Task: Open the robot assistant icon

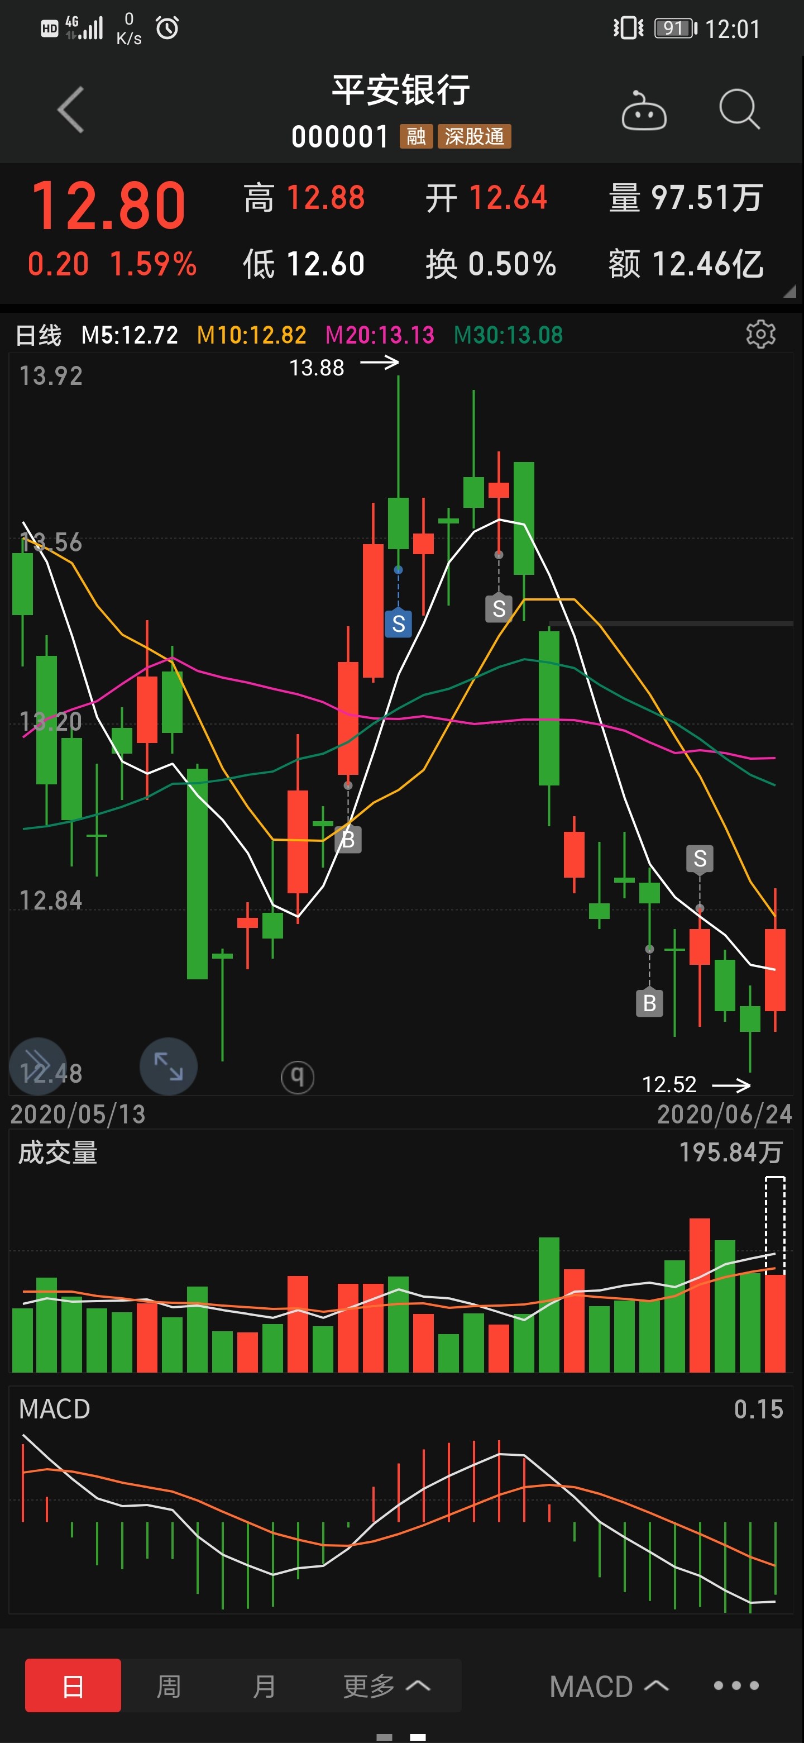Action: (644, 110)
